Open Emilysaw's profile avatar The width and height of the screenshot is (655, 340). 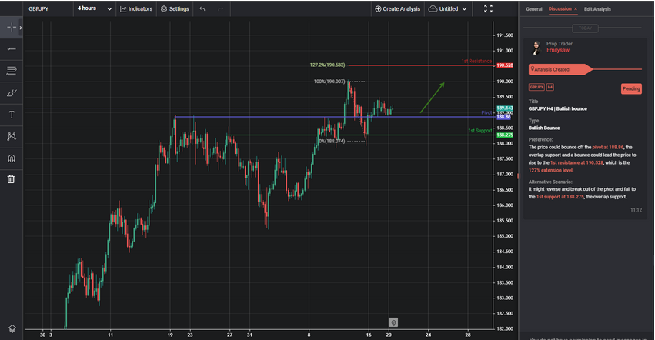coord(536,47)
